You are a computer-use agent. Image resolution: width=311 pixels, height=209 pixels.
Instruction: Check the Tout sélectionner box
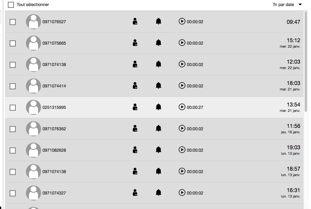[x=11, y=5]
